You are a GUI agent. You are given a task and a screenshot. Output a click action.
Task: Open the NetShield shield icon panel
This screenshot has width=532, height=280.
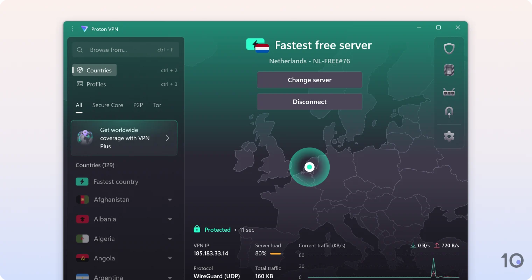pos(449,48)
